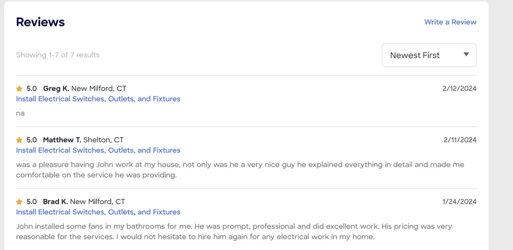Open the service link under Matthew T.'s review
Viewport: 513px width, 250px height.
(x=98, y=150)
